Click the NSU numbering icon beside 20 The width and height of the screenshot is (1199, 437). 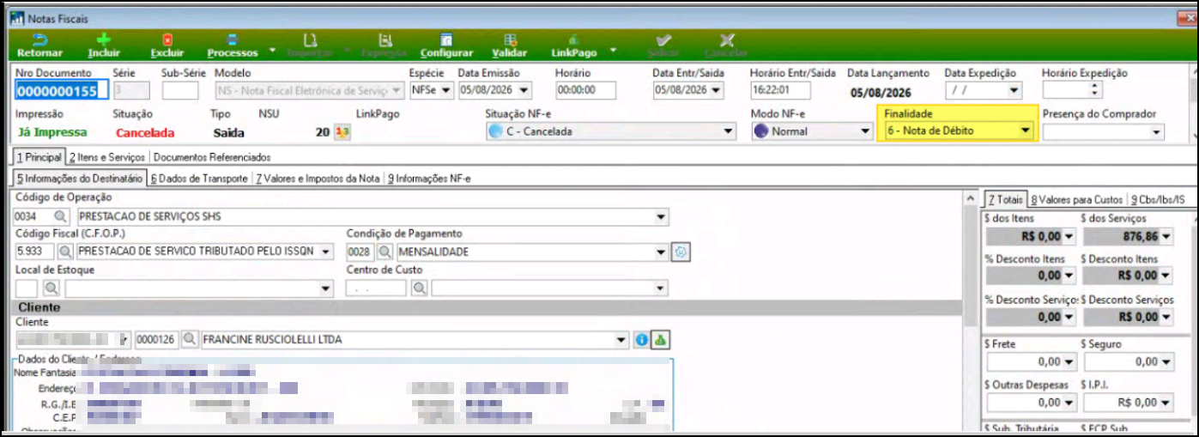click(x=342, y=132)
